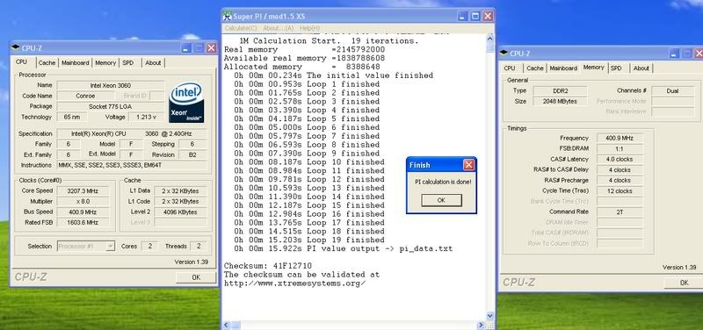Switch to SPD tab in left CPU-Z
The width and height of the screenshot is (703, 330).
coord(128,63)
